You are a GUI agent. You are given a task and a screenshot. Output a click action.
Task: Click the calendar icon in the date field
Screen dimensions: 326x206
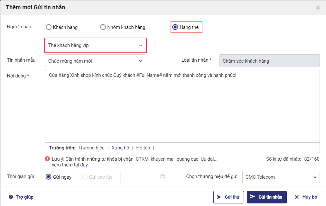click(163, 177)
